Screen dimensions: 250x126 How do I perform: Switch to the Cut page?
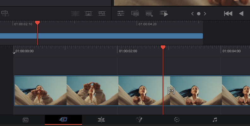tap(63, 119)
